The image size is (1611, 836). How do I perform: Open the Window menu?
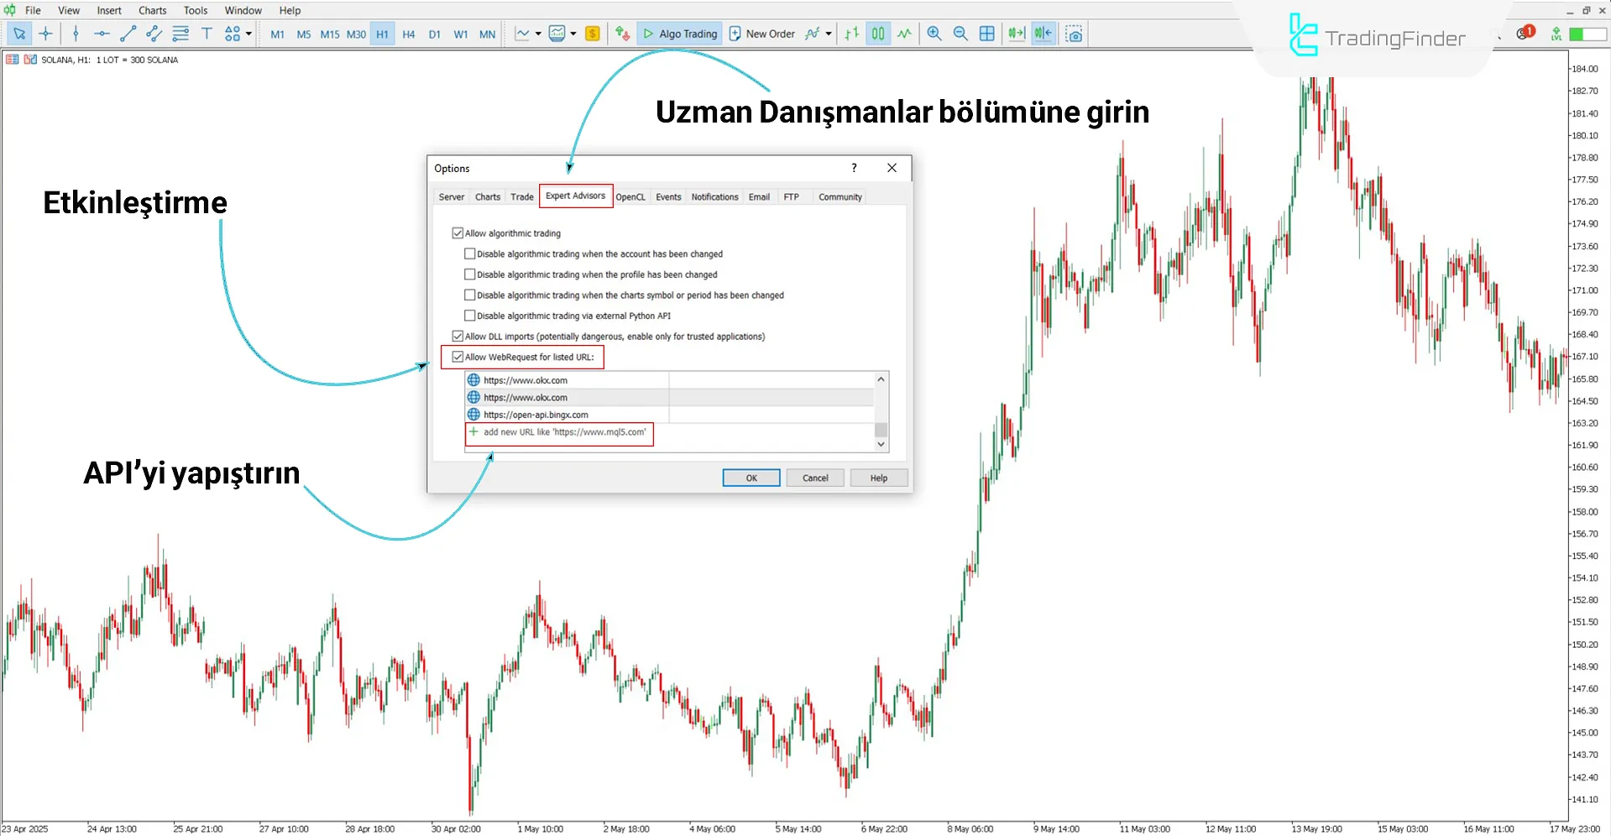(x=243, y=10)
